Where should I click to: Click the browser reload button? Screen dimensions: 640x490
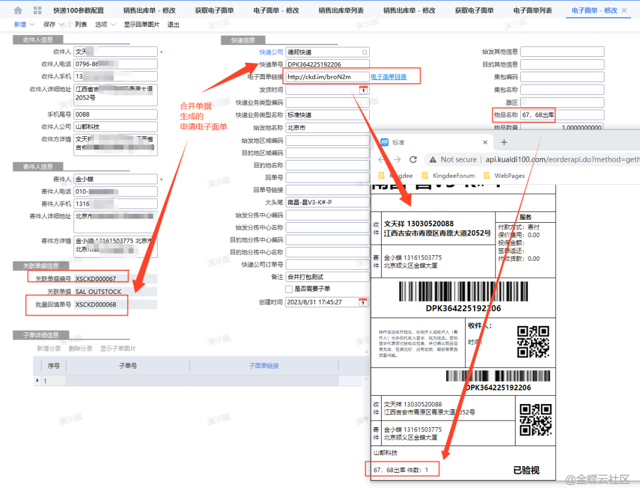tap(413, 159)
